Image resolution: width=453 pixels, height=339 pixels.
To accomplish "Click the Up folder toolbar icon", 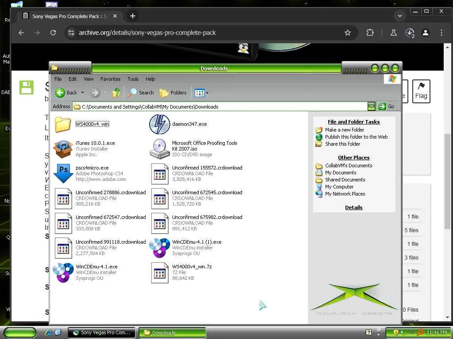I will (x=116, y=93).
